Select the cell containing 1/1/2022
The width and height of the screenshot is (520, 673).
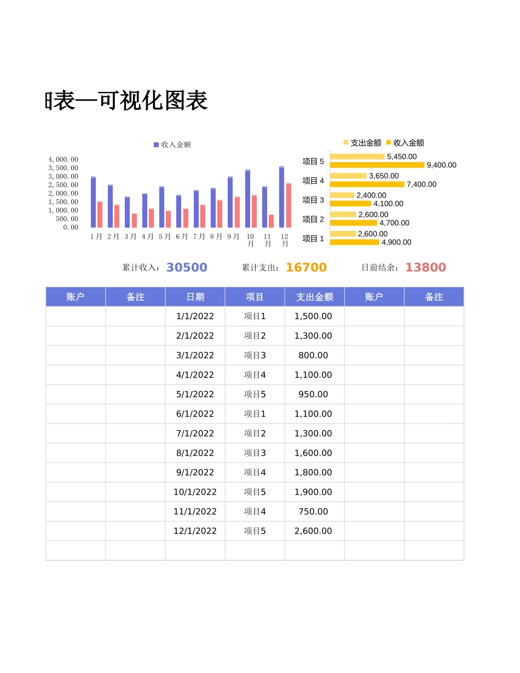(x=195, y=316)
